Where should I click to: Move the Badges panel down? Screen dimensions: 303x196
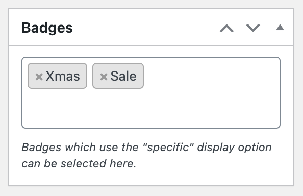[x=253, y=28]
